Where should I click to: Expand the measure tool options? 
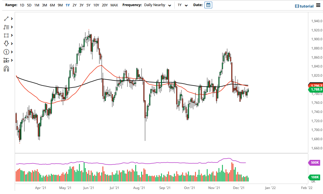click(x=12, y=60)
